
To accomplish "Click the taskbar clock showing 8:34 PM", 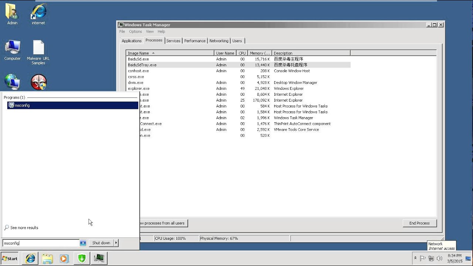I will pyautogui.click(x=455, y=258).
